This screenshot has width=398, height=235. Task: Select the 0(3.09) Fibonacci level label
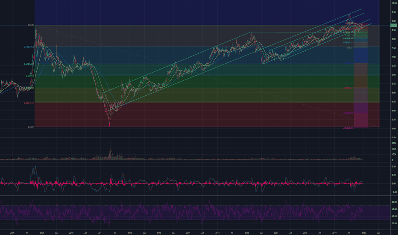31,127
